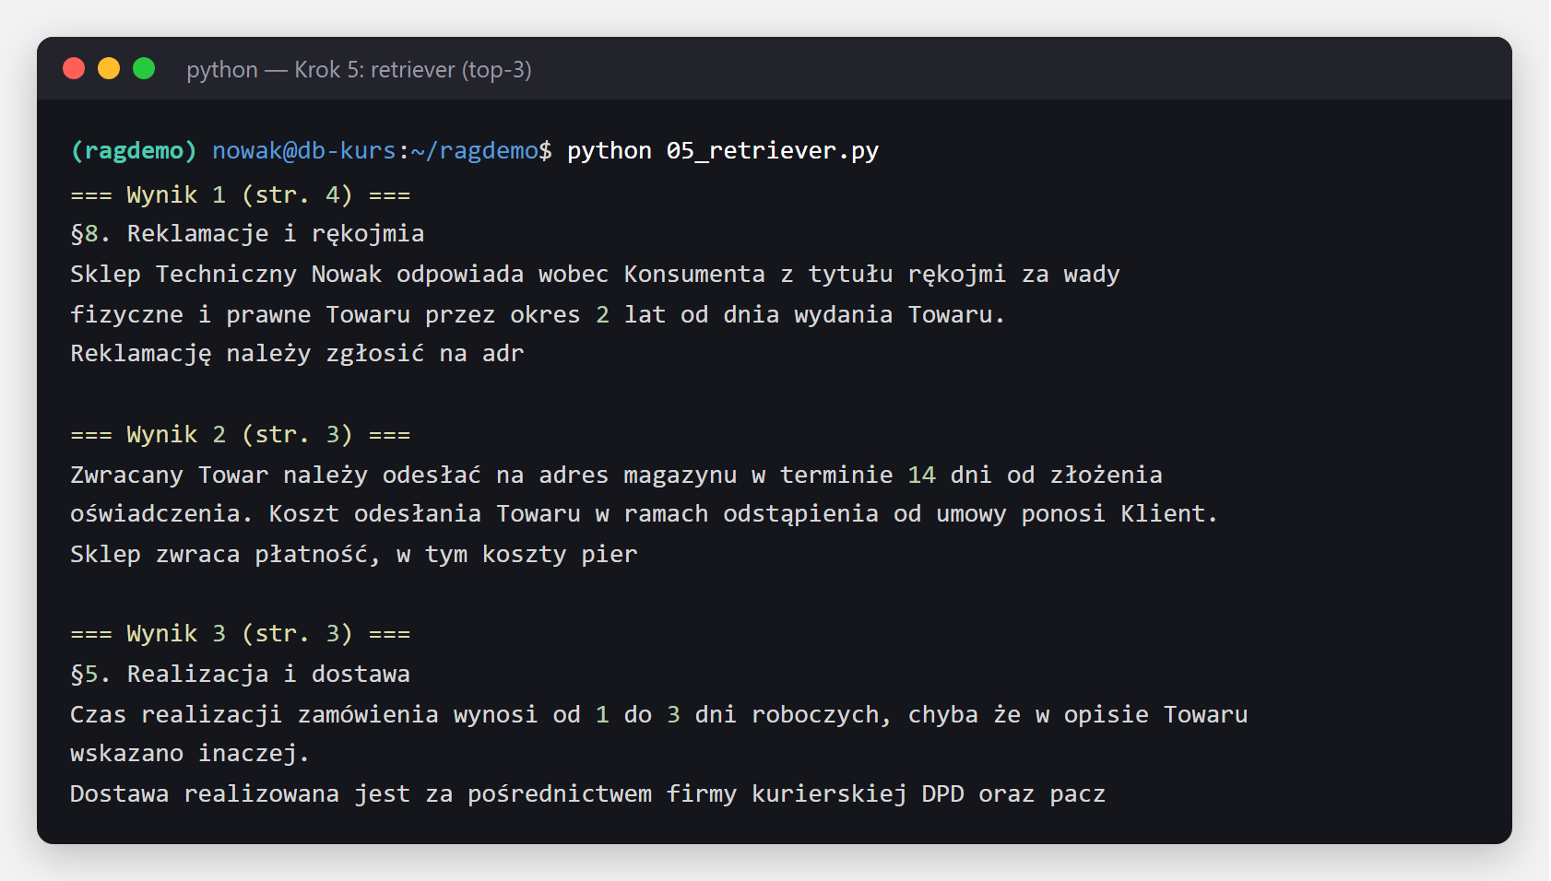Viewport: 1551px width, 881px height.
Task: Click the command 'python 05_retriever.py'
Action: (x=723, y=150)
